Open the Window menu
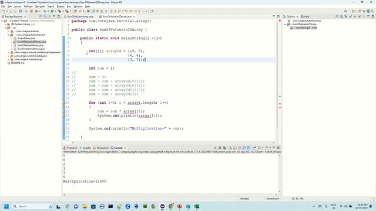This screenshot has width=376, height=211. pos(78,6)
